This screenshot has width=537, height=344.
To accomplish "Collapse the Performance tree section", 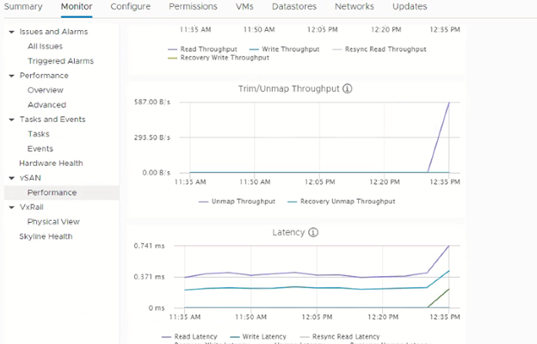I will (11, 76).
